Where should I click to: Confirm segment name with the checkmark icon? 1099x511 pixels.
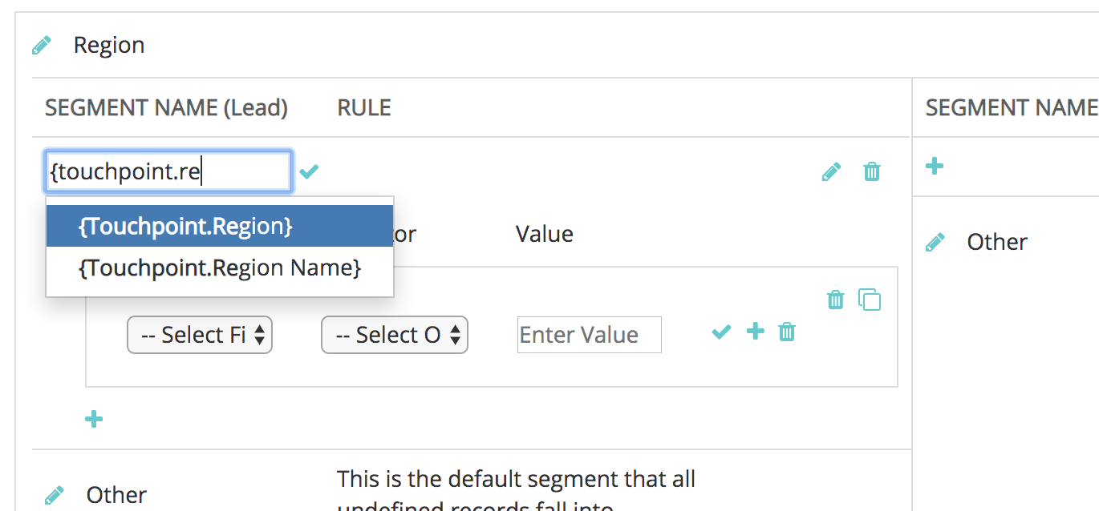(x=309, y=171)
